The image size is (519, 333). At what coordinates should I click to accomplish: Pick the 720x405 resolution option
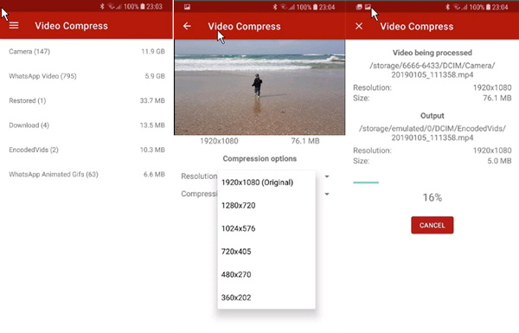pos(266,252)
